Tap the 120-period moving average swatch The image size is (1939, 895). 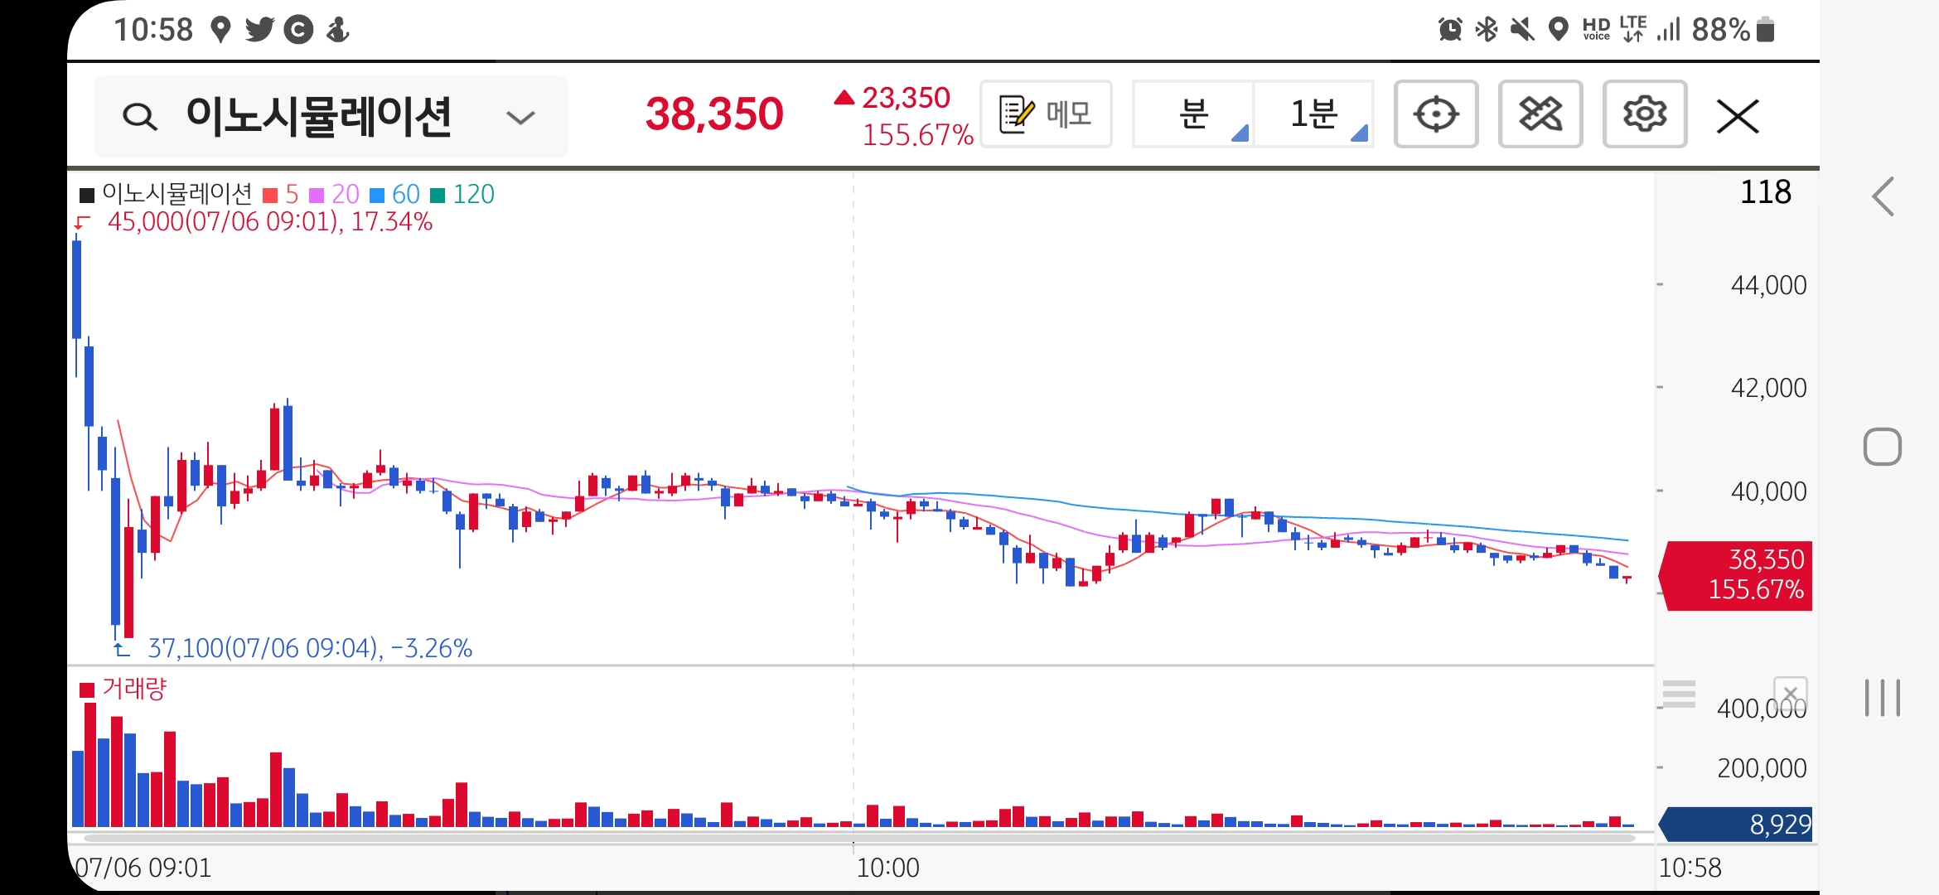click(438, 196)
